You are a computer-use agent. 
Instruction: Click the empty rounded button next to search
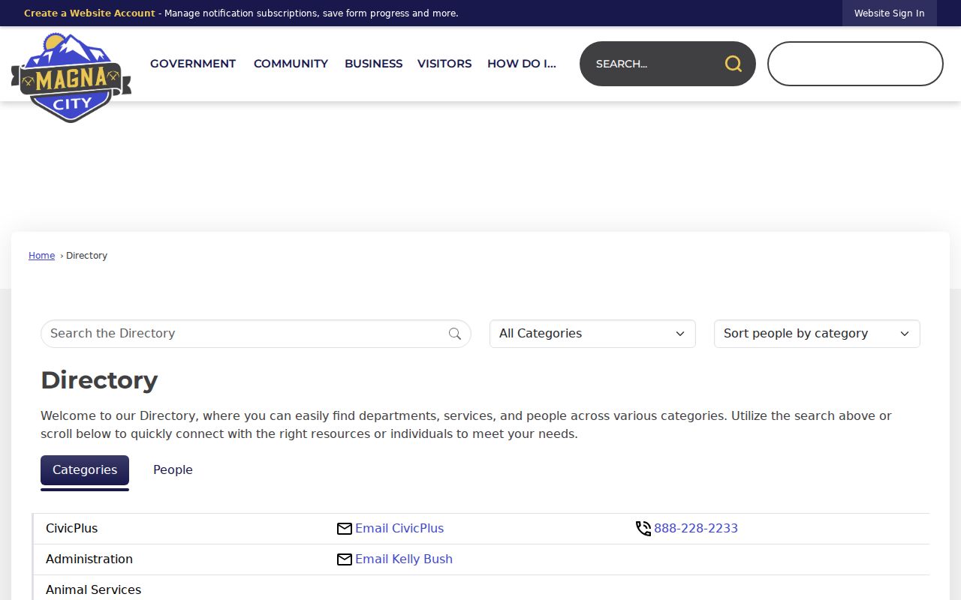pyautogui.click(x=855, y=64)
